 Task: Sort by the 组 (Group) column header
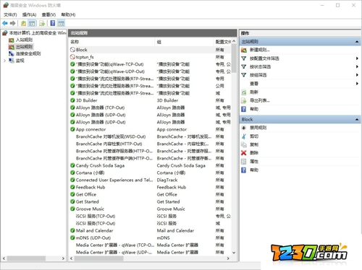[x=185, y=42]
